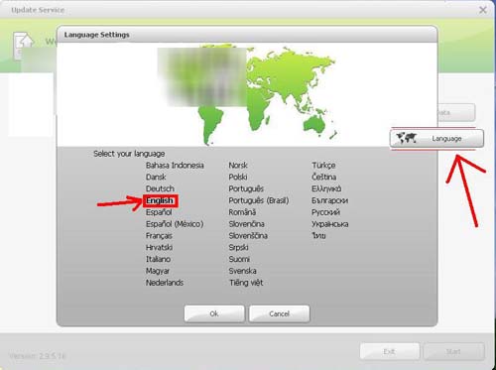Viewport: 496px width, 370px height.
Task: Pick Español (México) from the list
Action: coord(175,224)
